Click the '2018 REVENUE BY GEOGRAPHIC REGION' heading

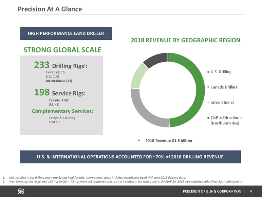185,40
